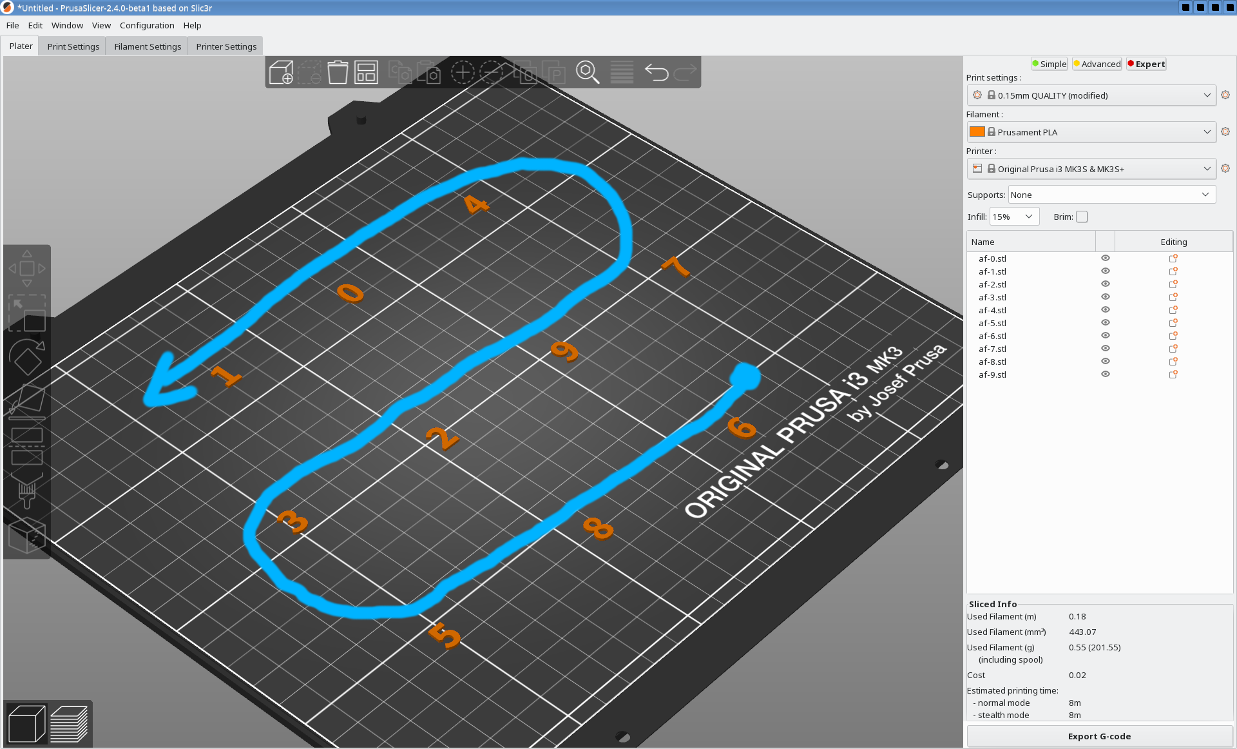Select Advanced mode
This screenshot has height=749, width=1237.
[x=1097, y=64]
